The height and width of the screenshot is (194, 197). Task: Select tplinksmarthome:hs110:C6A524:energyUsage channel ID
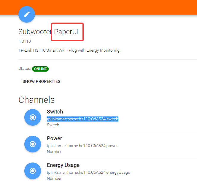click(88, 173)
